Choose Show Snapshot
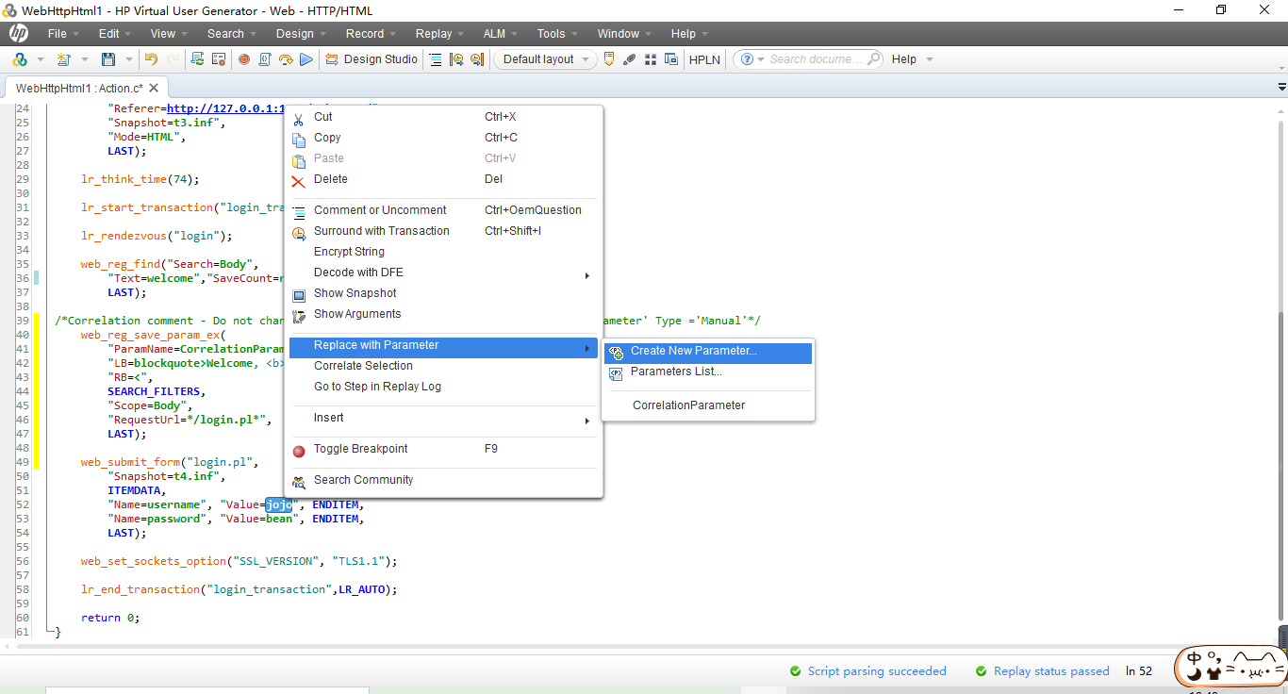Image resolution: width=1288 pixels, height=694 pixels. click(x=443, y=293)
